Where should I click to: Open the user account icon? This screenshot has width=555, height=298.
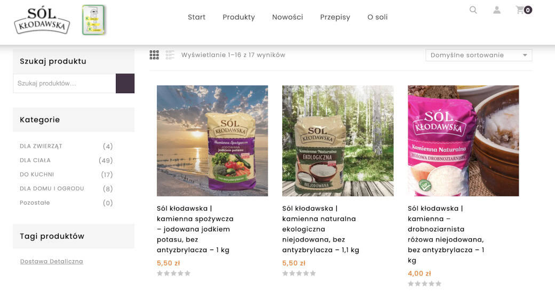497,10
